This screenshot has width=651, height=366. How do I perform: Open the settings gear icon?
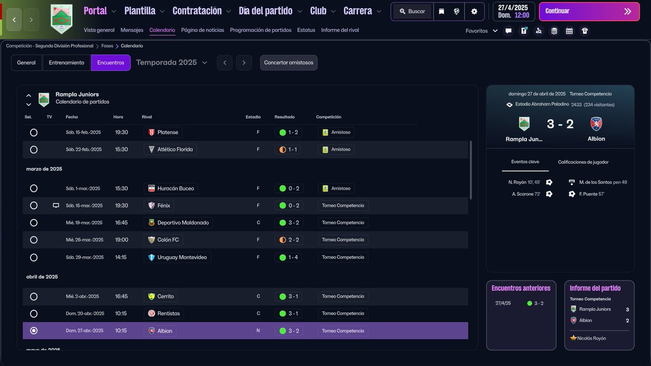click(474, 11)
